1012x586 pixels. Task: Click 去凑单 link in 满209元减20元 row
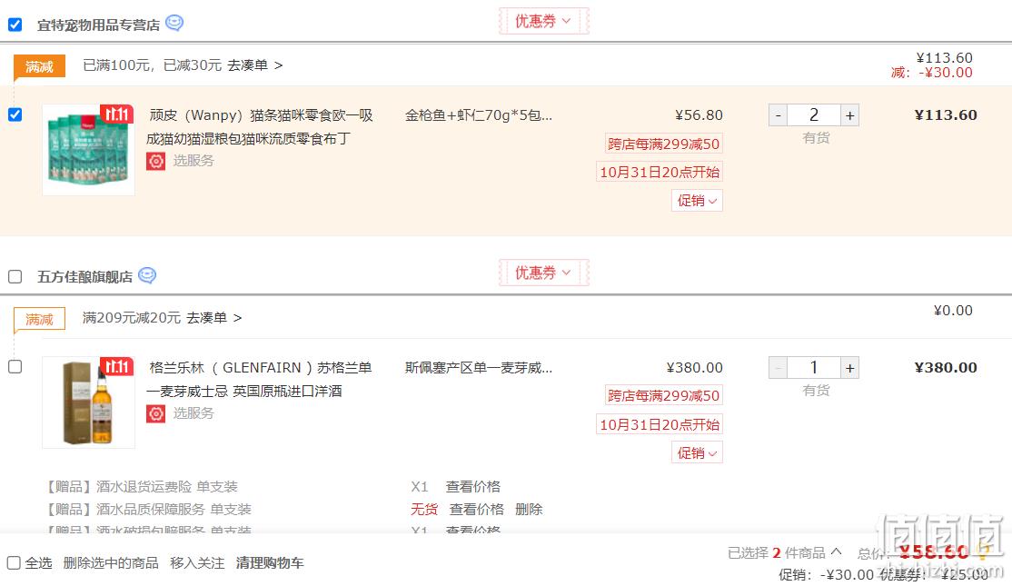click(x=214, y=318)
